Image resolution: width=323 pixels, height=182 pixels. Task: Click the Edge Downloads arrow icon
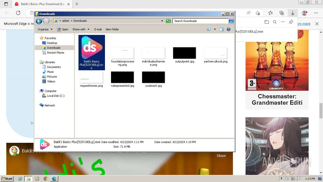[x=293, y=13]
